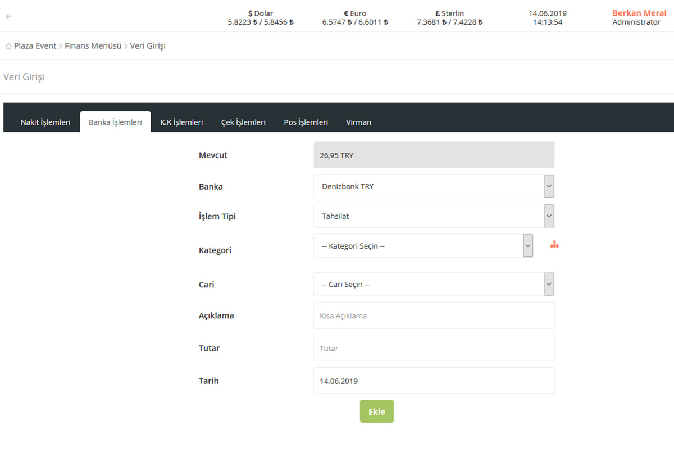Expand the İşlem Tipi dropdown
Viewport: 674px width, 449px height.
click(434, 216)
